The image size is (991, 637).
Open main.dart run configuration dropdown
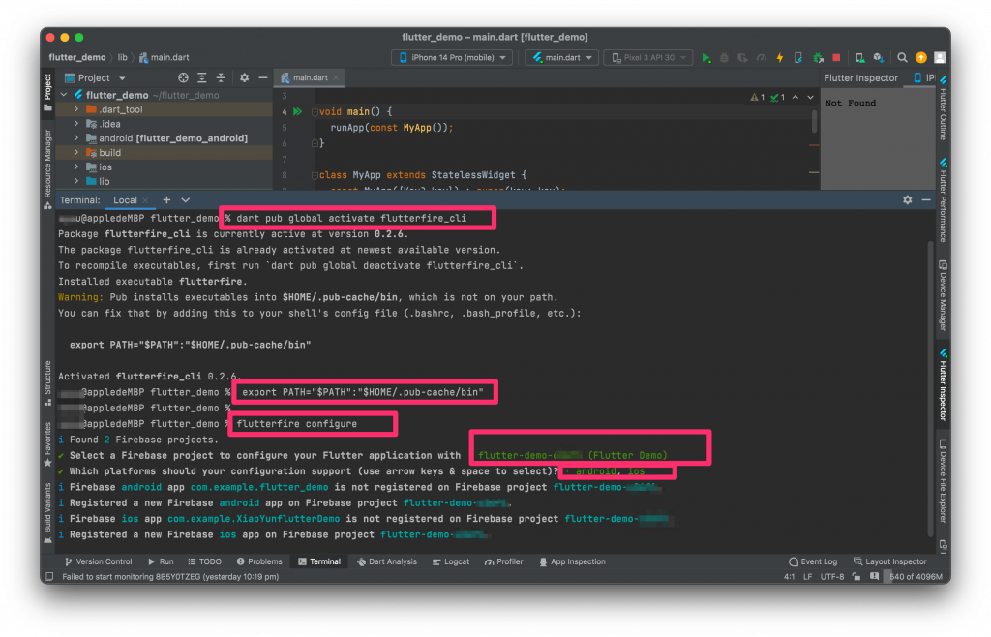pyautogui.click(x=562, y=57)
